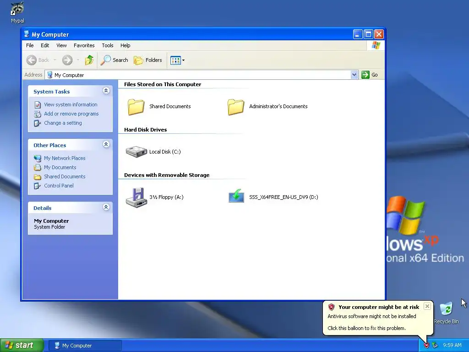Click the Up folder toolbar icon
The image size is (469, 352).
point(89,60)
